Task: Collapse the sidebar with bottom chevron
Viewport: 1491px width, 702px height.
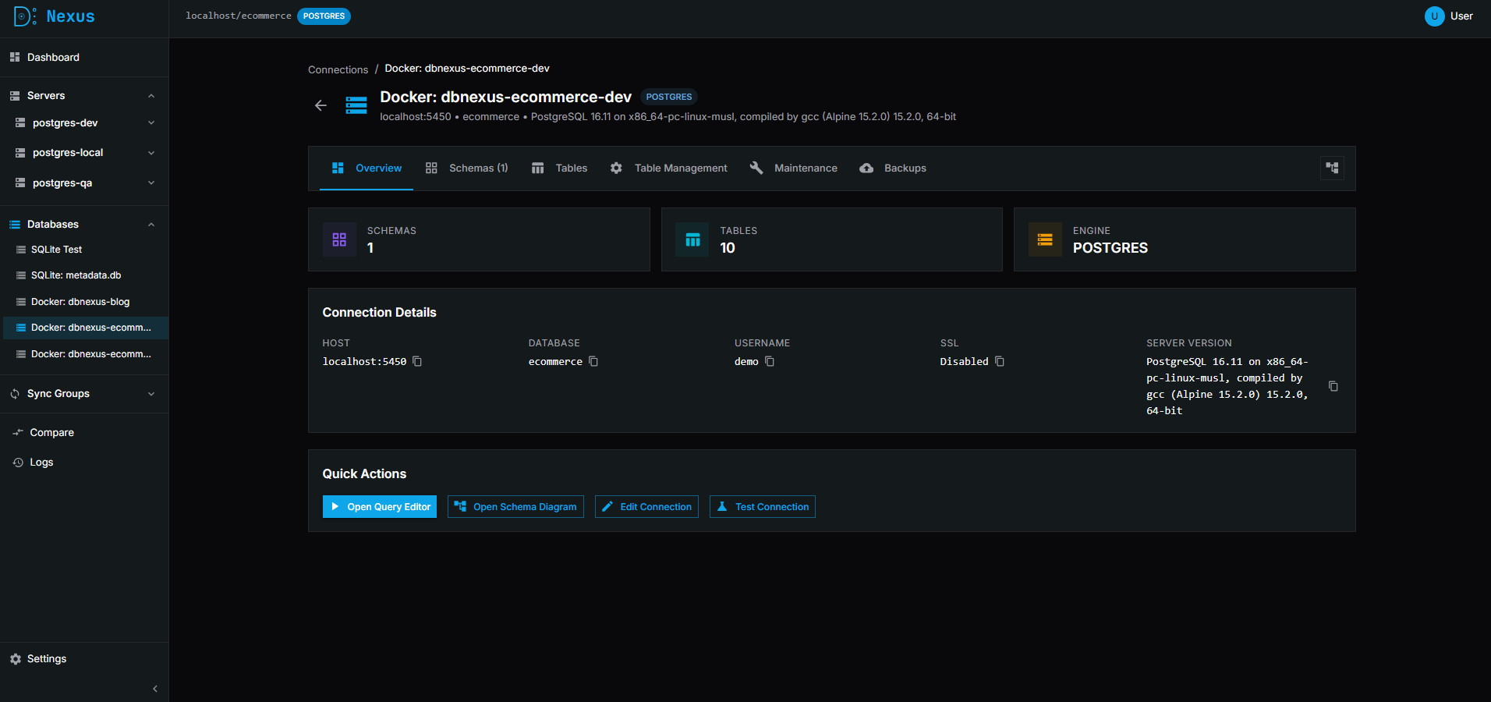Action: (155, 689)
